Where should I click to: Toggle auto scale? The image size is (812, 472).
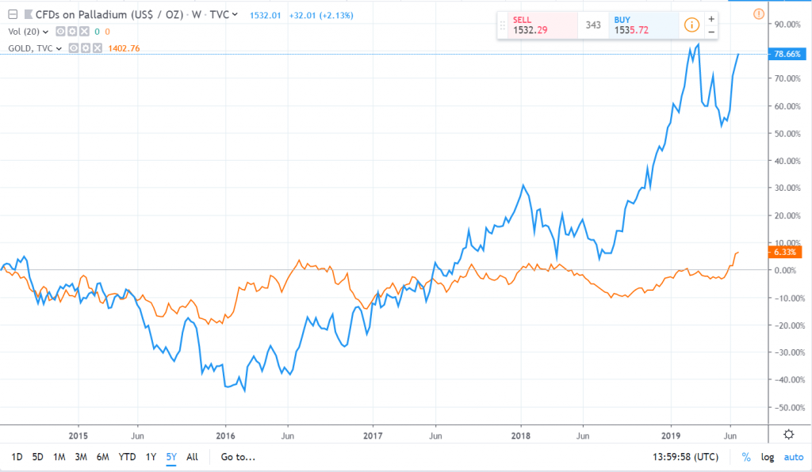coord(793,457)
